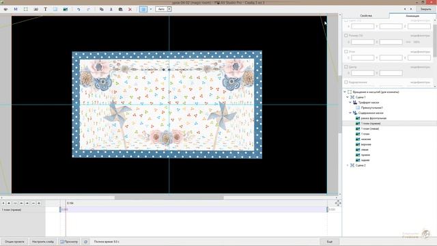Go to previous slide using left arrow near Закрыть
The height and width of the screenshot is (246, 437).
click(x=405, y=9)
